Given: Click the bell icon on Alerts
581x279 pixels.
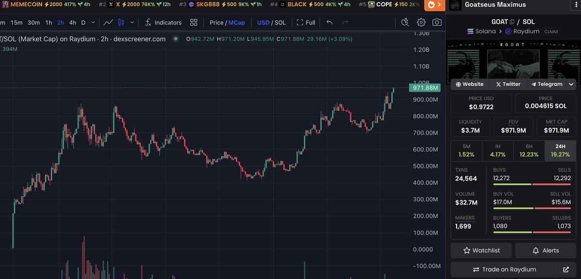Looking at the screenshot, I should coord(535,250).
